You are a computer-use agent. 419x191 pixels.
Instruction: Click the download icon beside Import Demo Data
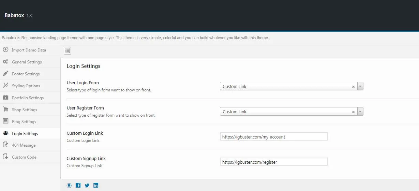click(5, 50)
